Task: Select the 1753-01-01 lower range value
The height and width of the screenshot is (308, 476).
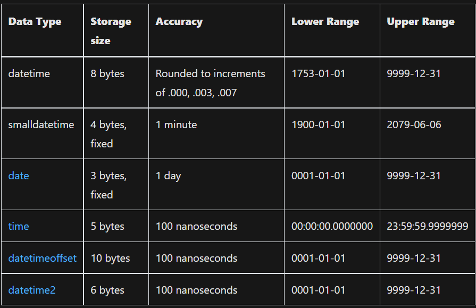Action: pyautogui.click(x=319, y=73)
